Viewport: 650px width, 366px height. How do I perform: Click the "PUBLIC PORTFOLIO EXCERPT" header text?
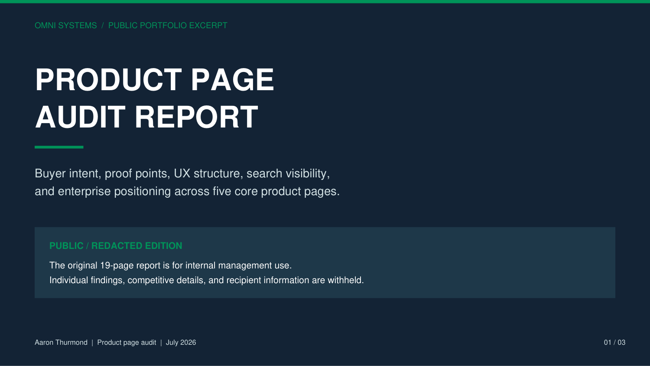168,26
